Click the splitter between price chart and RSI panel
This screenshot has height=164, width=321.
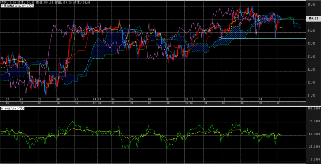point(157,106)
